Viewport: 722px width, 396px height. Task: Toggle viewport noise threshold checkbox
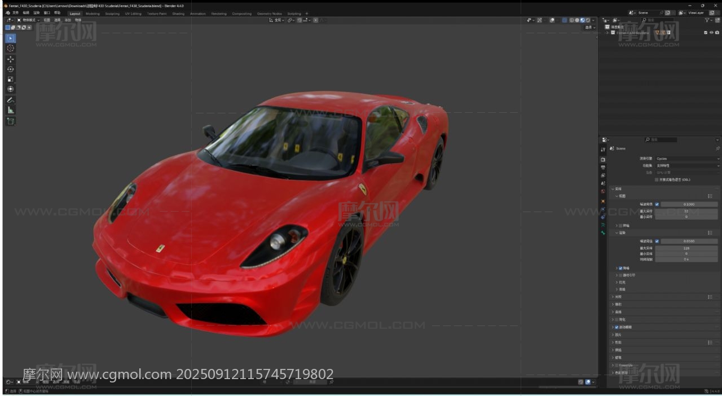click(x=657, y=204)
